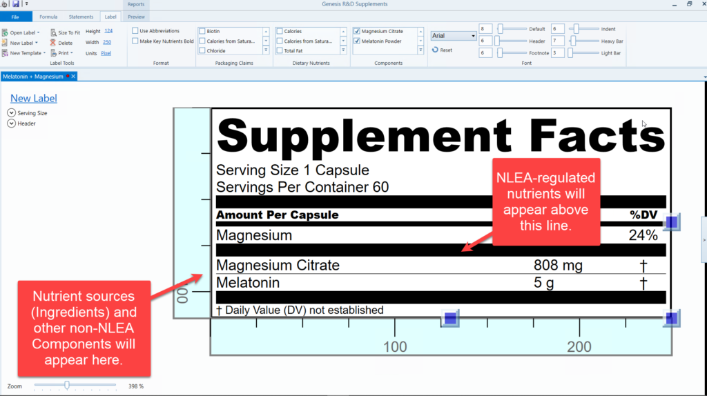Click the Reset font button label
The height and width of the screenshot is (396, 707).
coord(446,50)
